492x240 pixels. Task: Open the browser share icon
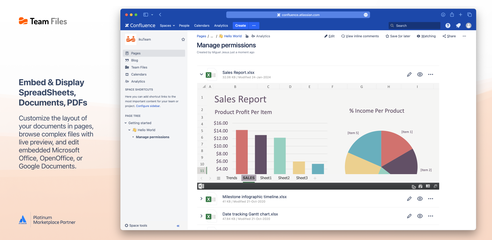452,15
